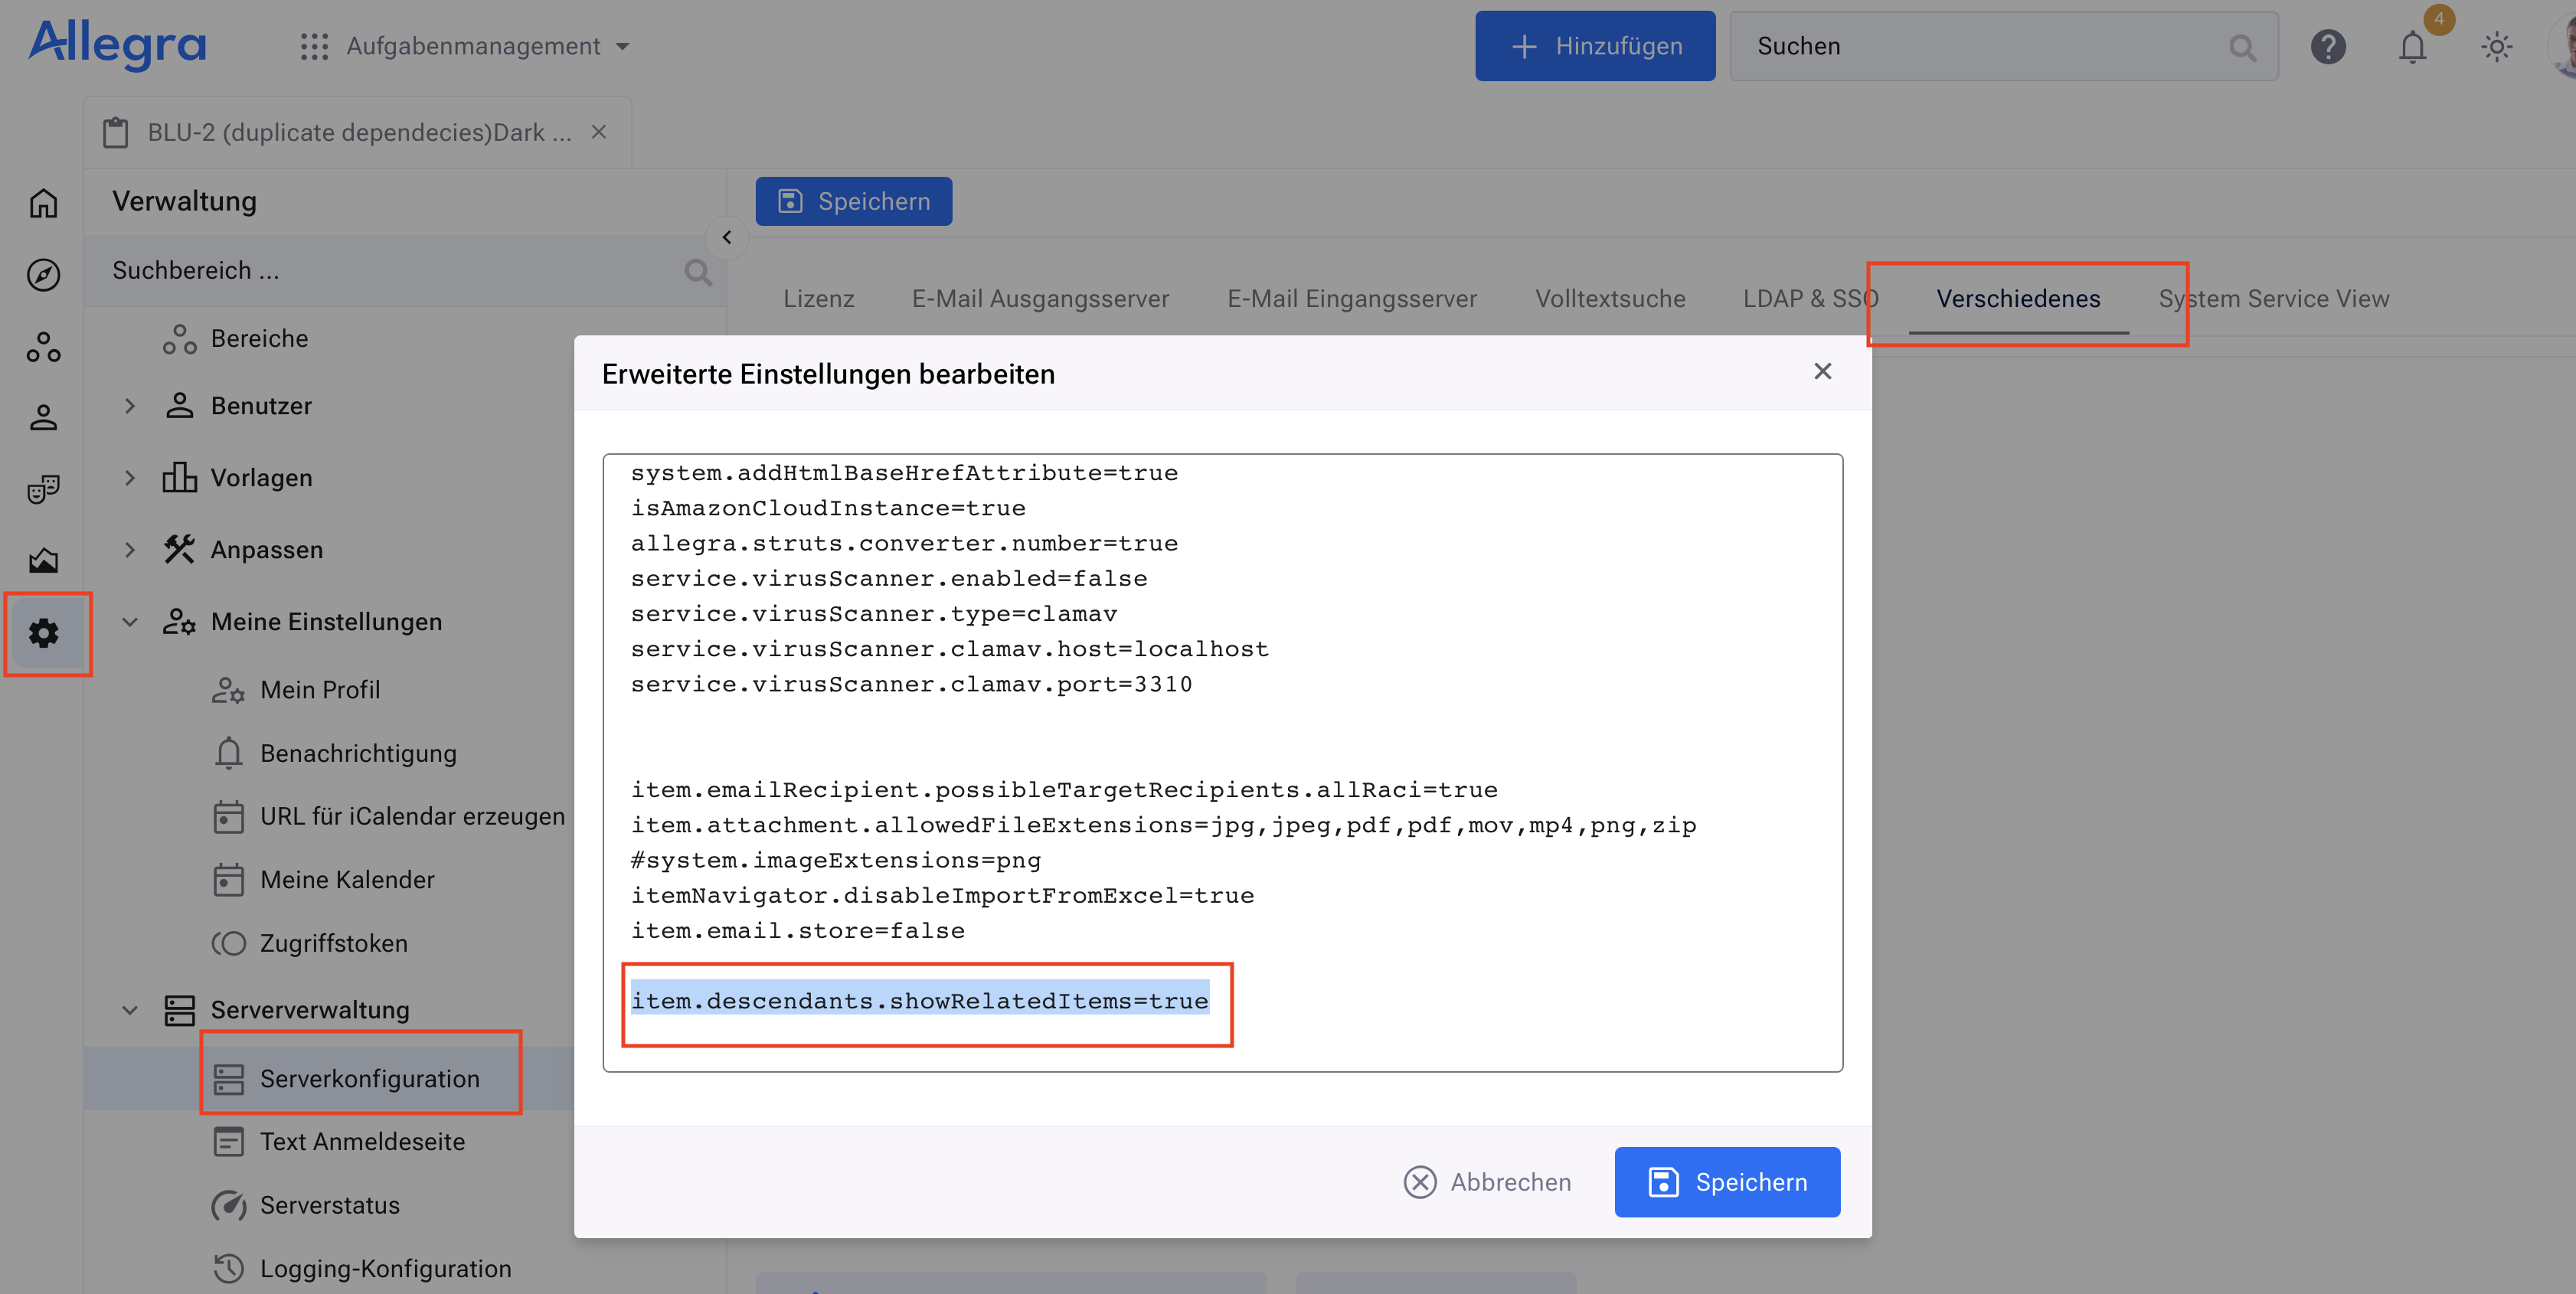The image size is (2576, 1294).
Task: Expand the Vorlagen tree node
Action: pos(130,478)
